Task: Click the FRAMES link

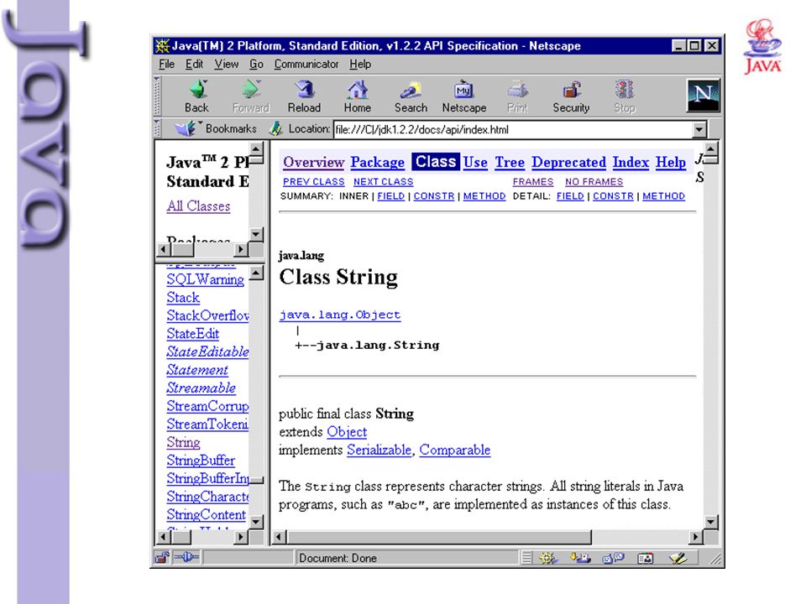Action: 532,182
